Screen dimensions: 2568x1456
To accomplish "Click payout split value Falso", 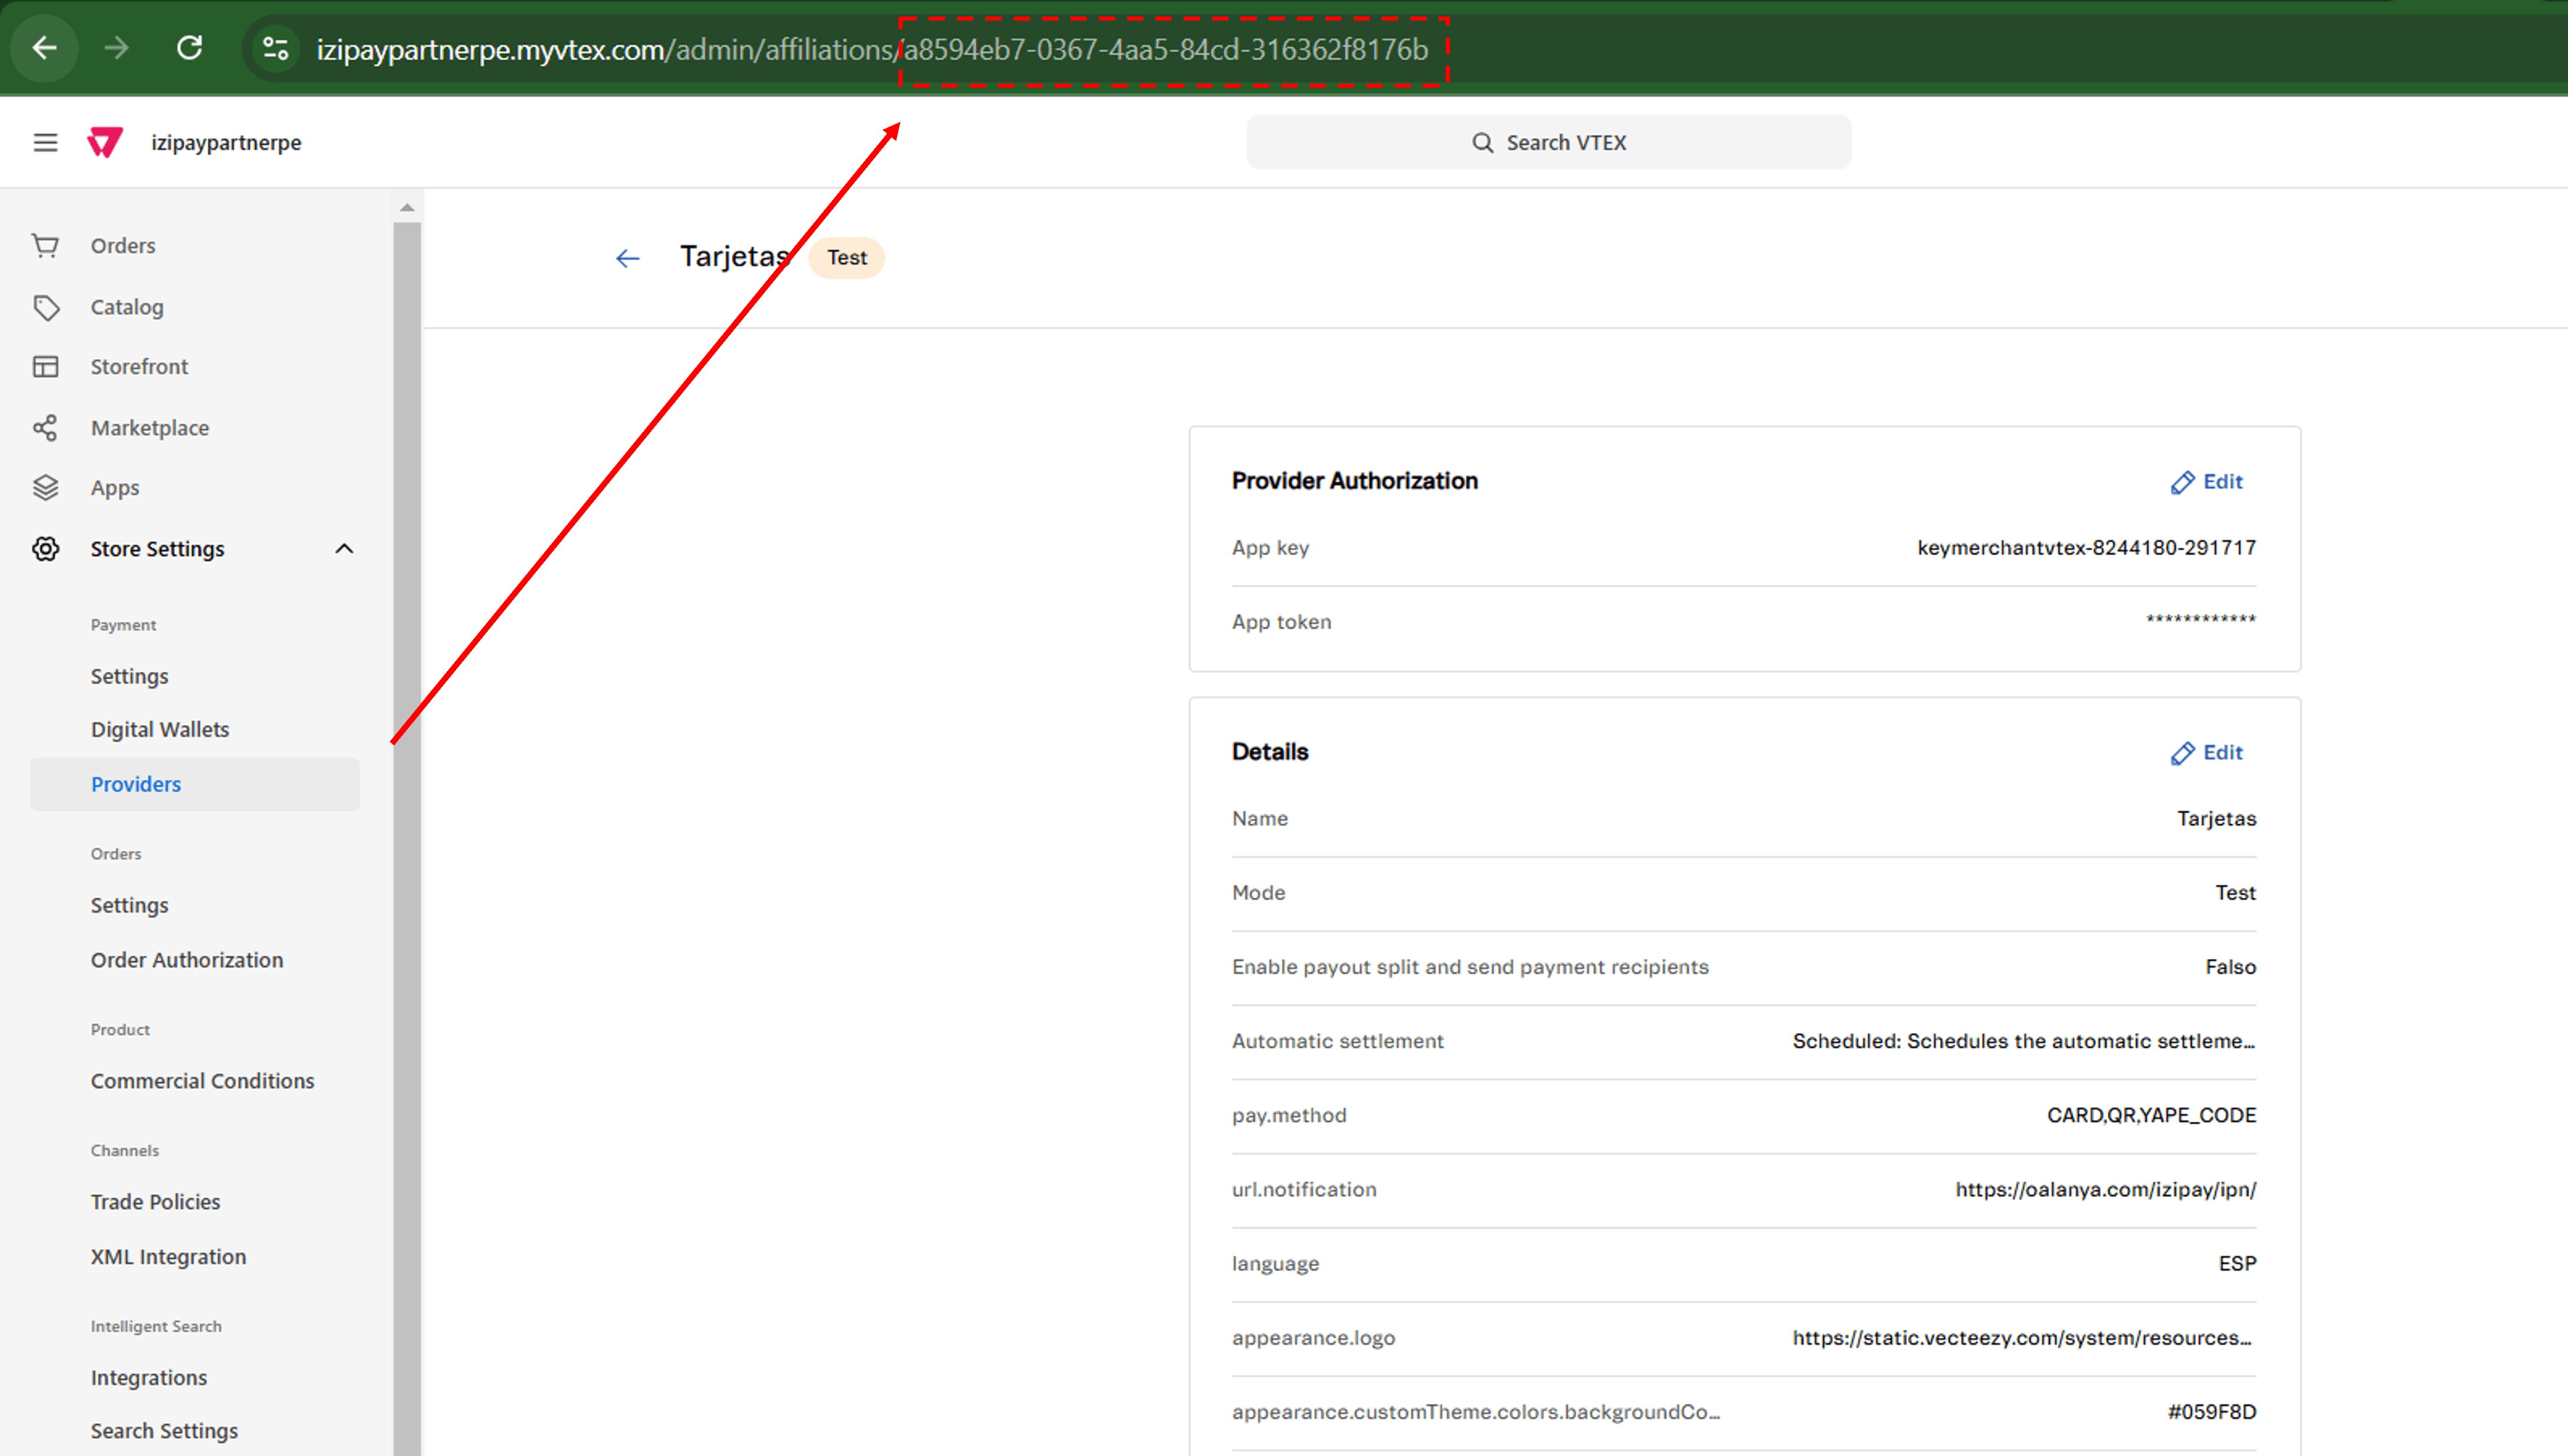I will tap(2230, 966).
